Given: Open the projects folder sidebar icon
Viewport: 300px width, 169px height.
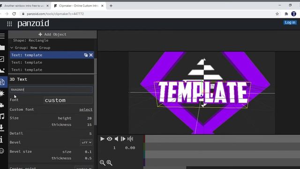Looking at the screenshot, I should click(x=2, y=47).
